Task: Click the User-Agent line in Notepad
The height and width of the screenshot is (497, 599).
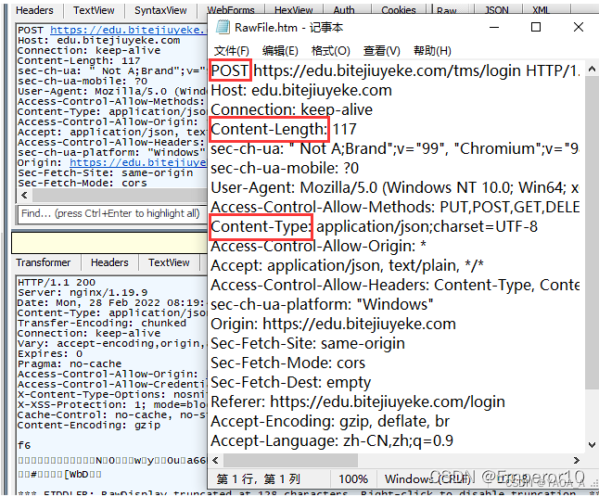Action: 395,187
